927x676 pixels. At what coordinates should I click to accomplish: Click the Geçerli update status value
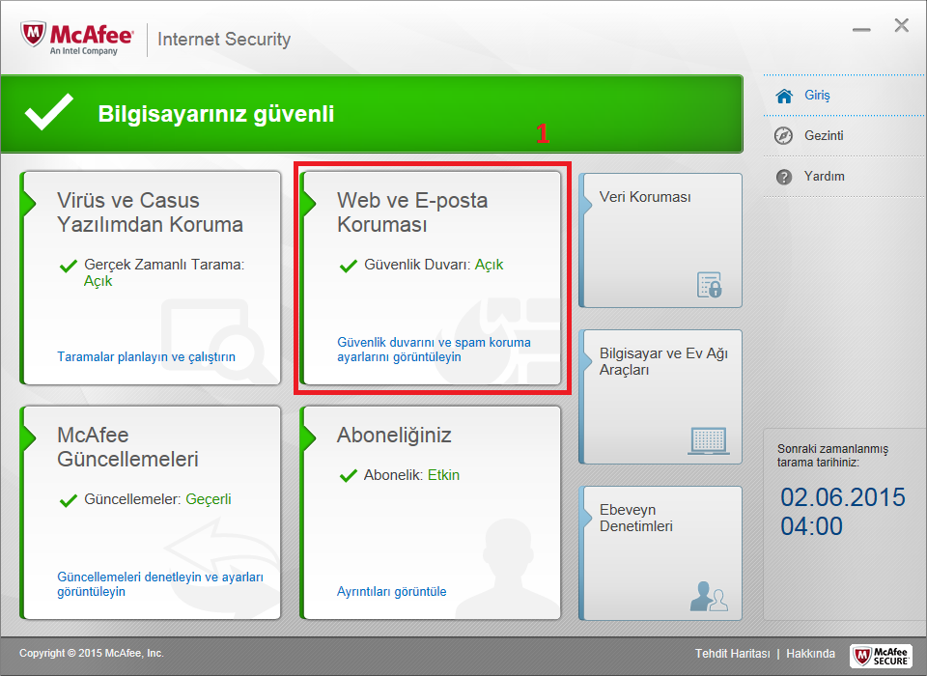click(x=209, y=499)
